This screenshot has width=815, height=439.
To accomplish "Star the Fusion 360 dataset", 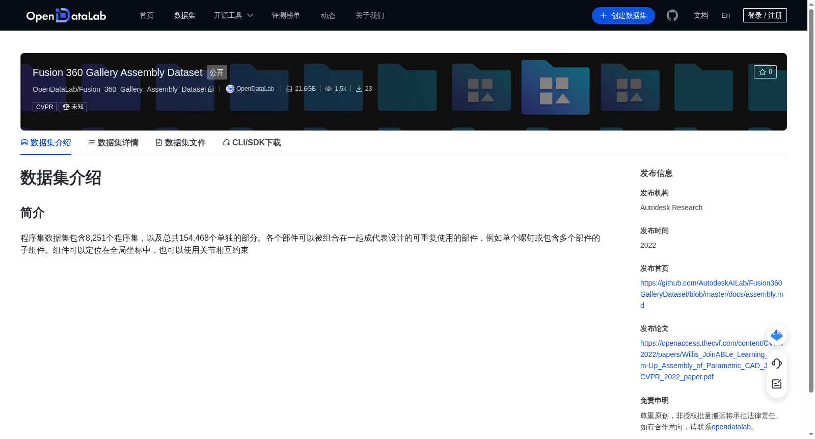I will pyautogui.click(x=765, y=72).
